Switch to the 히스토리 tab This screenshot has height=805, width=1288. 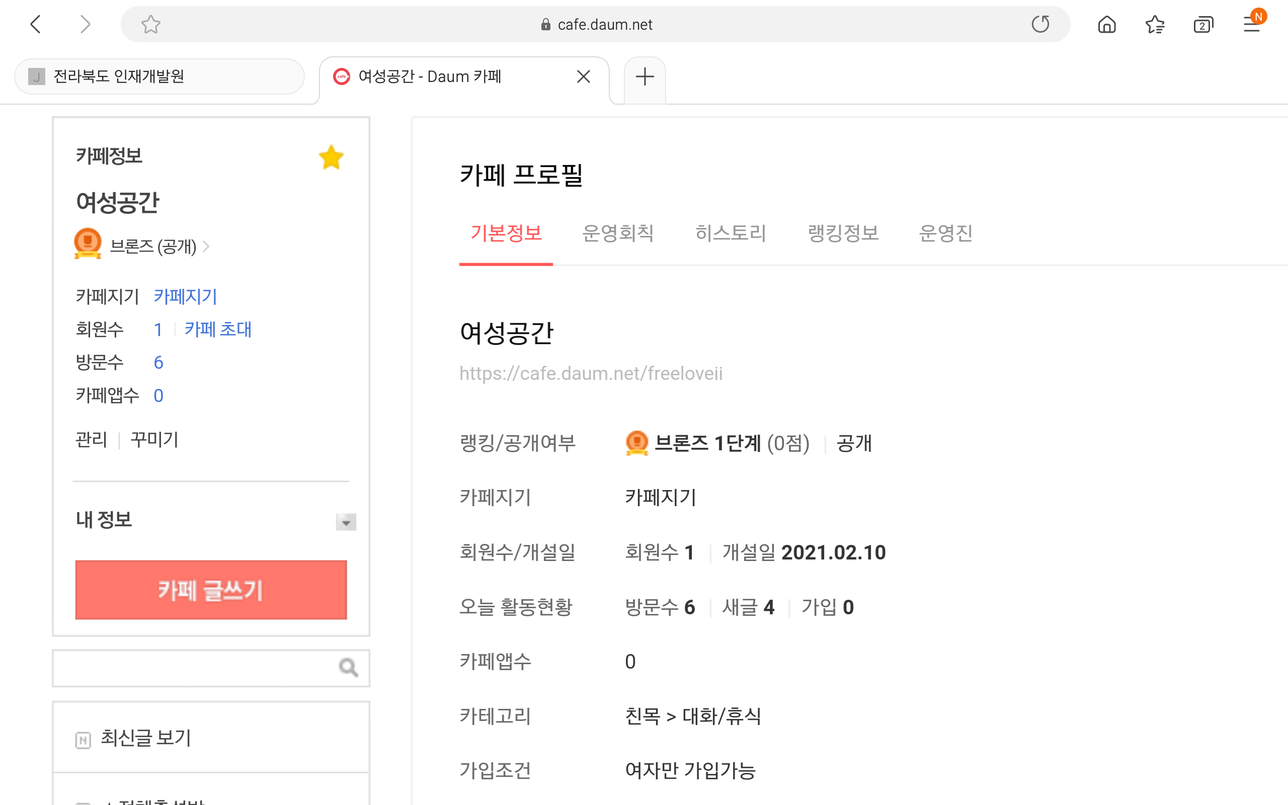tap(731, 234)
